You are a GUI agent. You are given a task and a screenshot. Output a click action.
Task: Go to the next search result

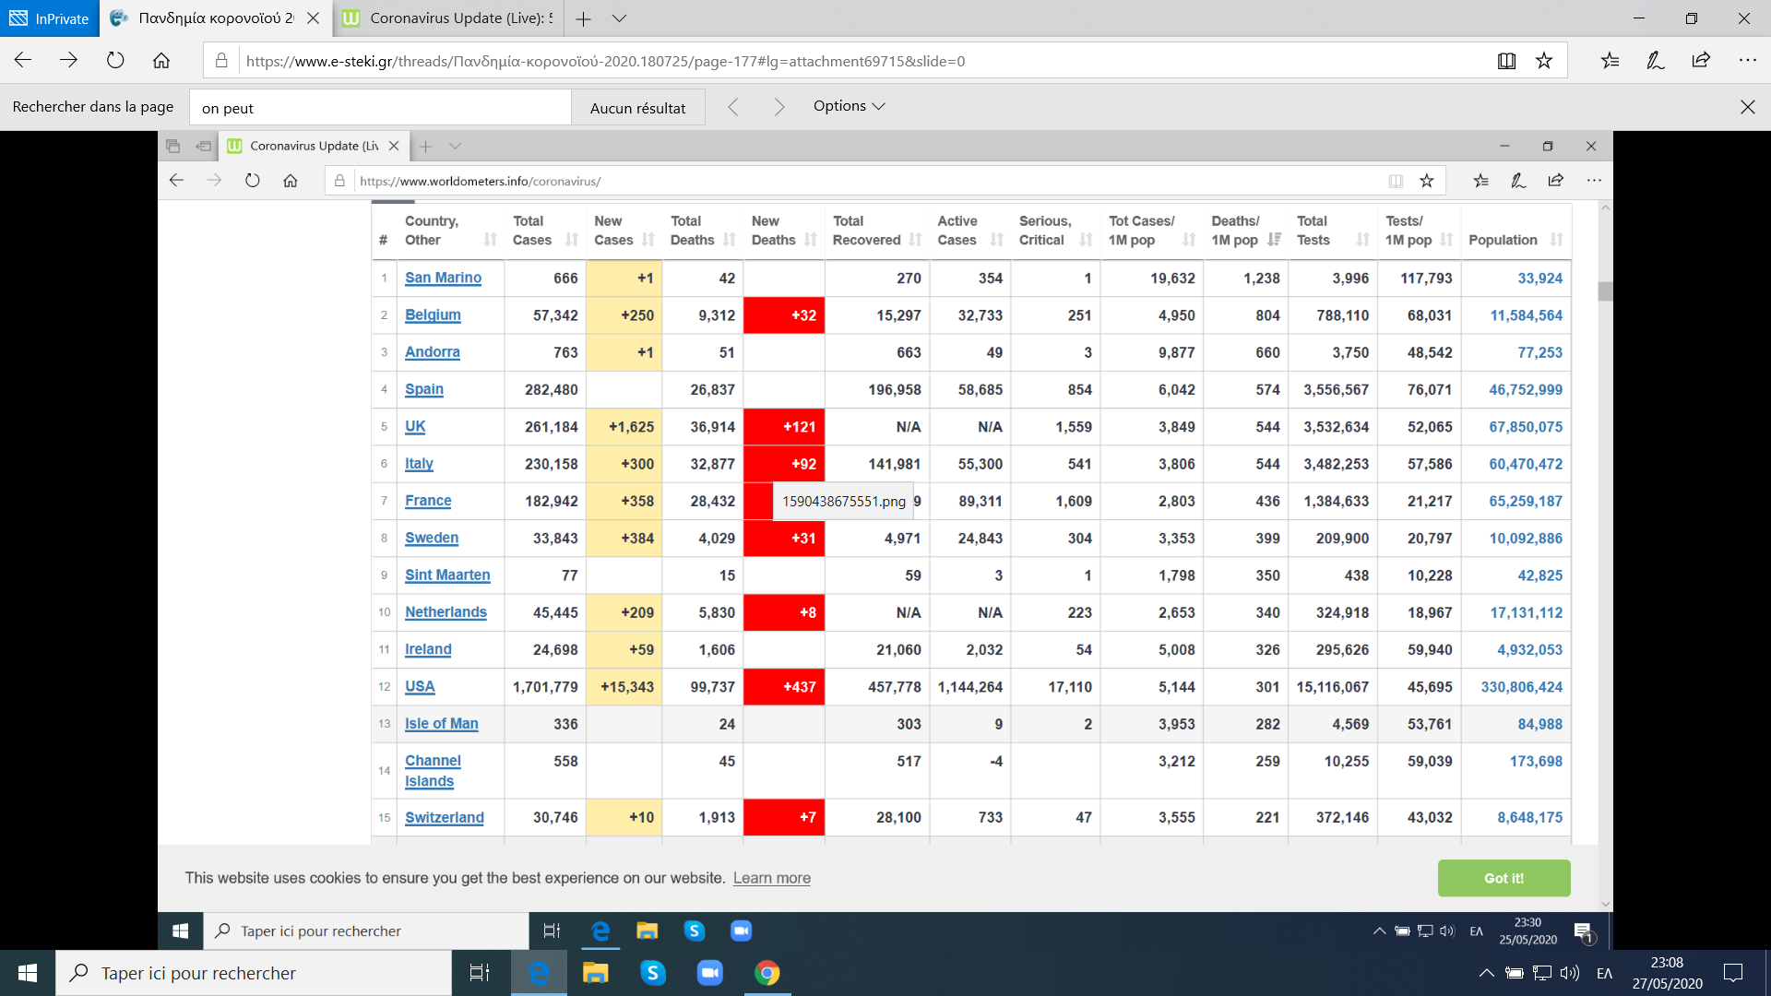point(779,107)
